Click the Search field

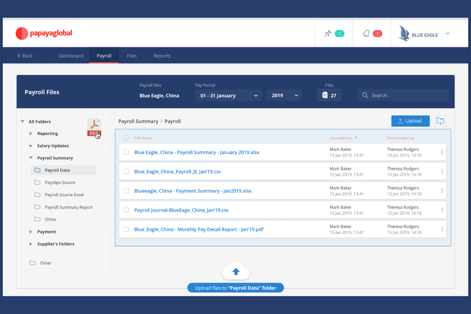point(403,95)
